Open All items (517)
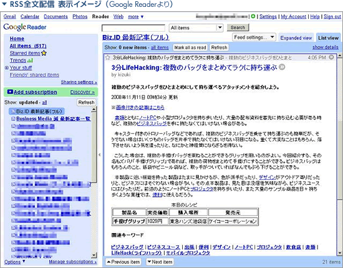The width and height of the screenshot is (343, 268). tap(28, 46)
